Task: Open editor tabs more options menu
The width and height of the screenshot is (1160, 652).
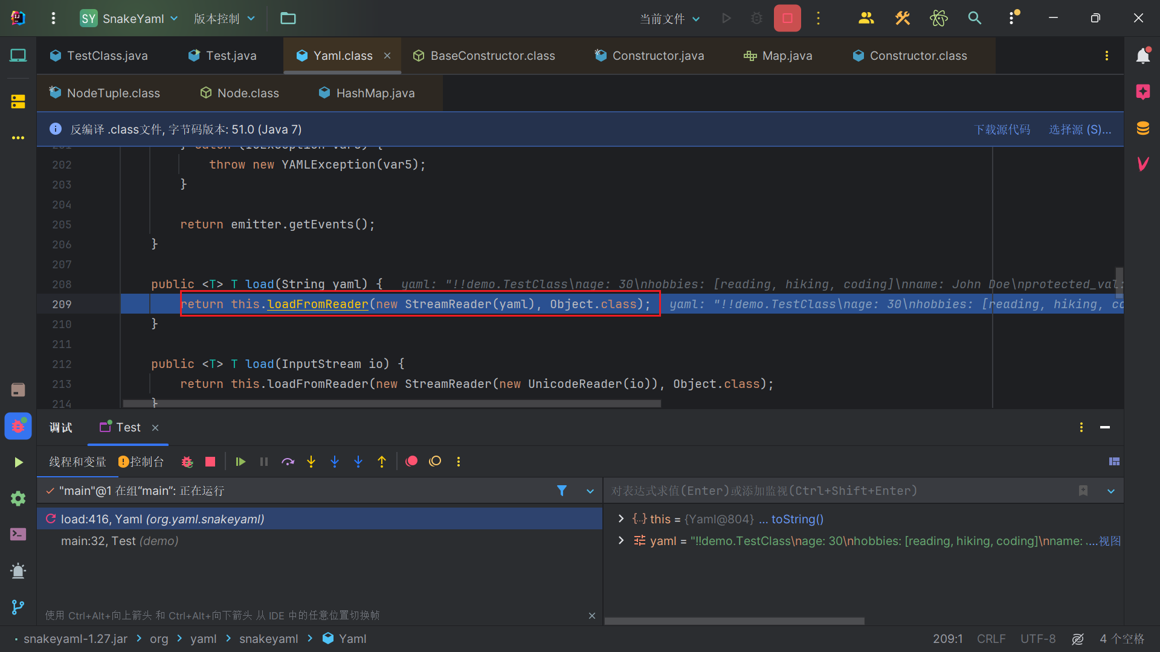Action: coord(1106,56)
